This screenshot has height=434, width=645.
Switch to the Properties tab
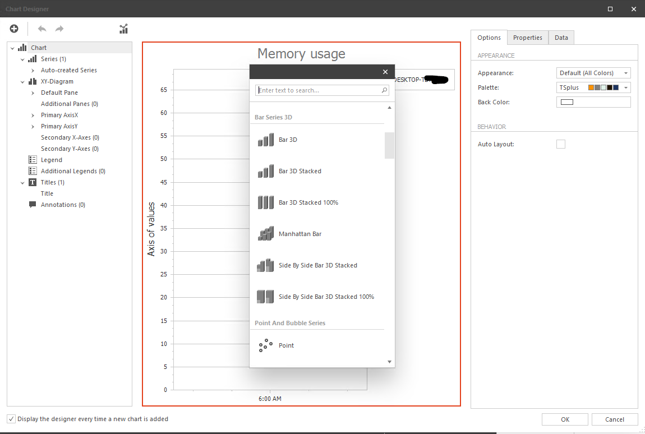tap(527, 38)
